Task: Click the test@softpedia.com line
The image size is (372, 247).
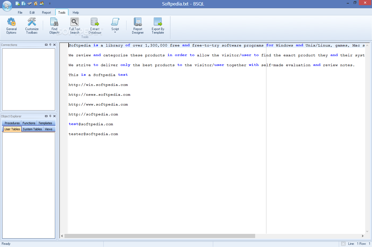Action: [91, 124]
